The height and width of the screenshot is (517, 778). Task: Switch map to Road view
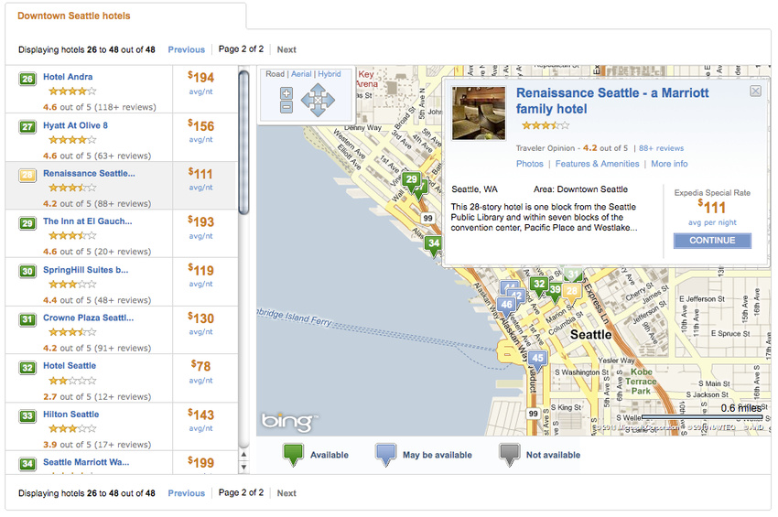(x=275, y=74)
